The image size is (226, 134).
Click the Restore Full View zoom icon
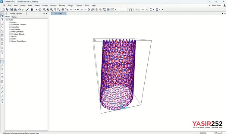[x=48, y=10]
